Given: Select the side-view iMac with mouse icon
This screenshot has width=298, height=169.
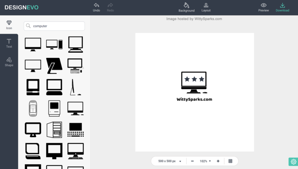Looking at the screenshot, I should click(x=75, y=87).
